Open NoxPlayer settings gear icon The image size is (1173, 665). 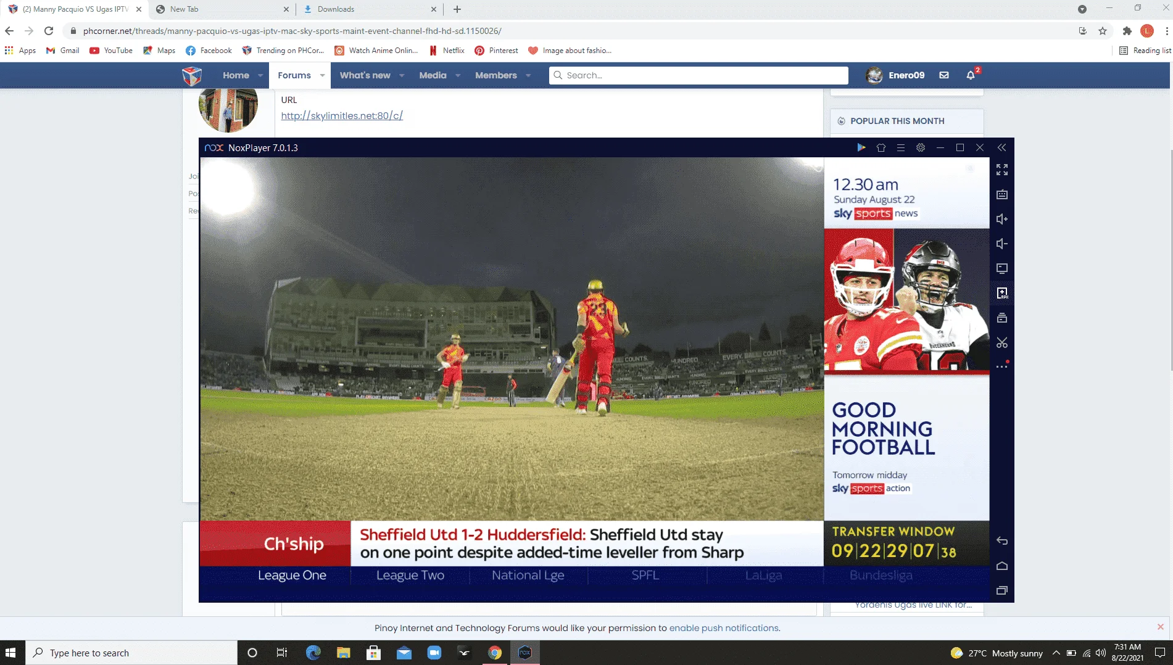point(921,147)
